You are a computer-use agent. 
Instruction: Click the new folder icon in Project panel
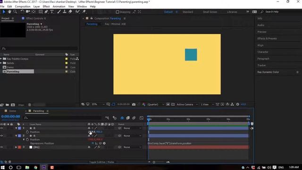click(x=7, y=105)
